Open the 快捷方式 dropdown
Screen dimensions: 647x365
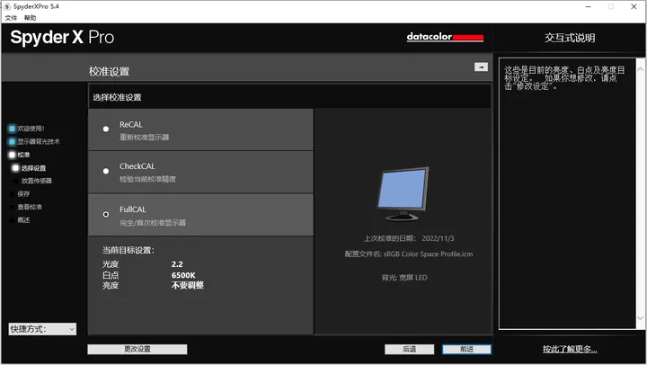(42, 329)
